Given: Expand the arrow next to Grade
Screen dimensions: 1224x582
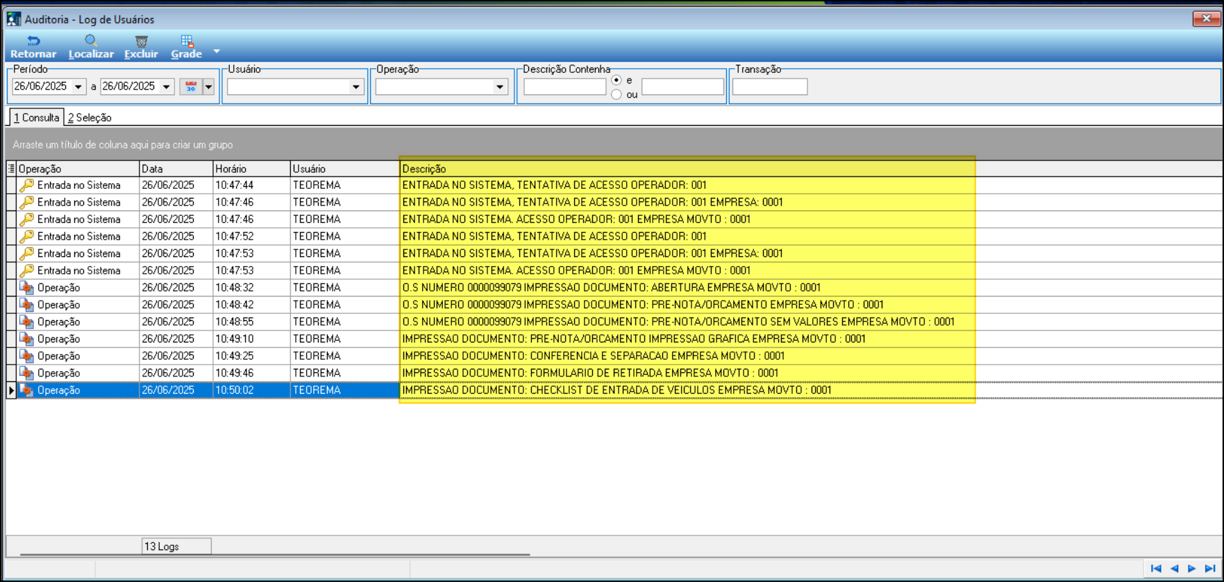Looking at the screenshot, I should [x=217, y=51].
